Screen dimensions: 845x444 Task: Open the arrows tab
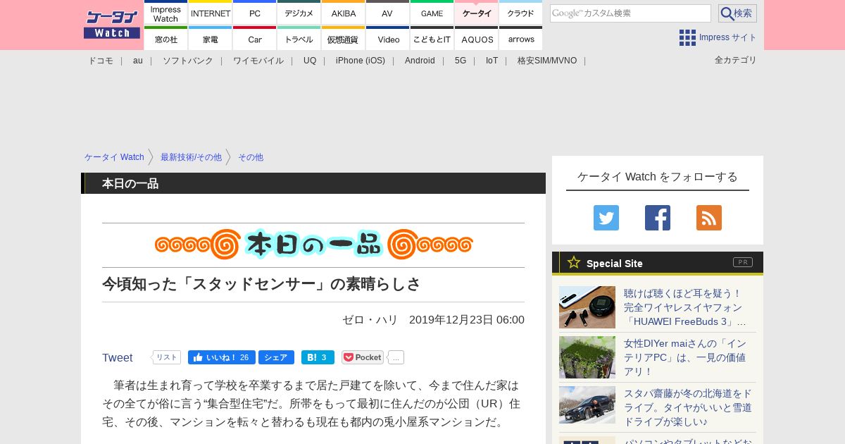pos(521,39)
